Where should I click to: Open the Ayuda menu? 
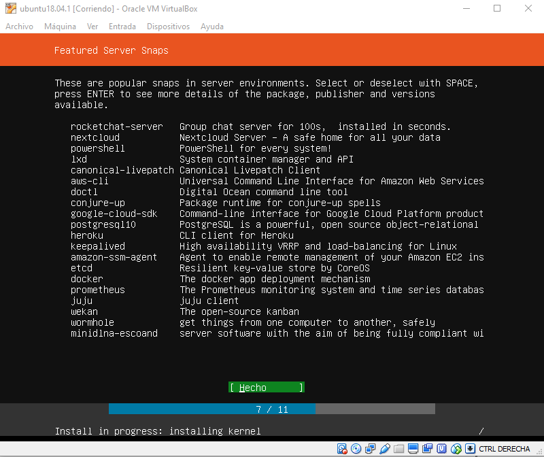[x=212, y=27]
